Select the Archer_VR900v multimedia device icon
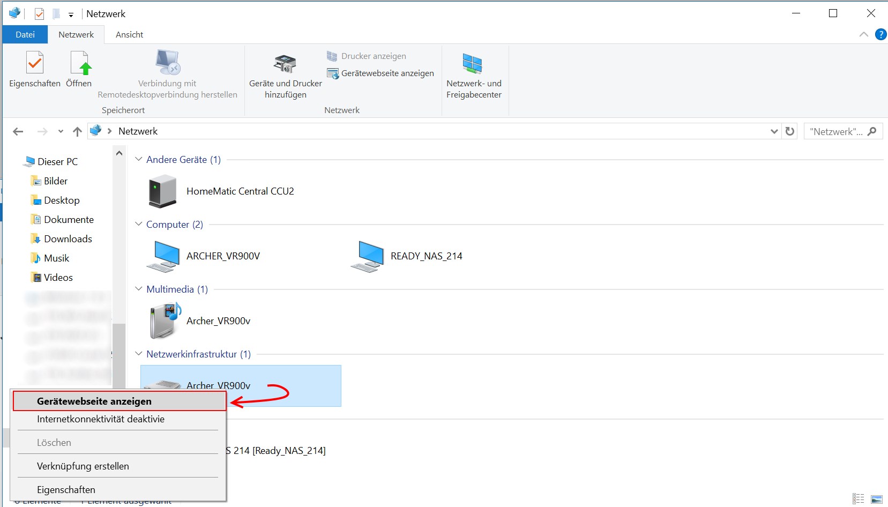The image size is (888, 507). click(x=165, y=320)
